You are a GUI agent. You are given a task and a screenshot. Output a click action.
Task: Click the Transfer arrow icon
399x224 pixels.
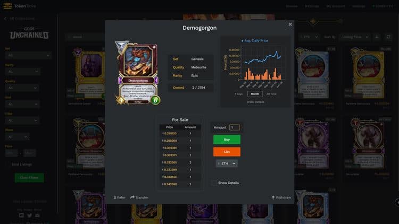tap(132, 197)
